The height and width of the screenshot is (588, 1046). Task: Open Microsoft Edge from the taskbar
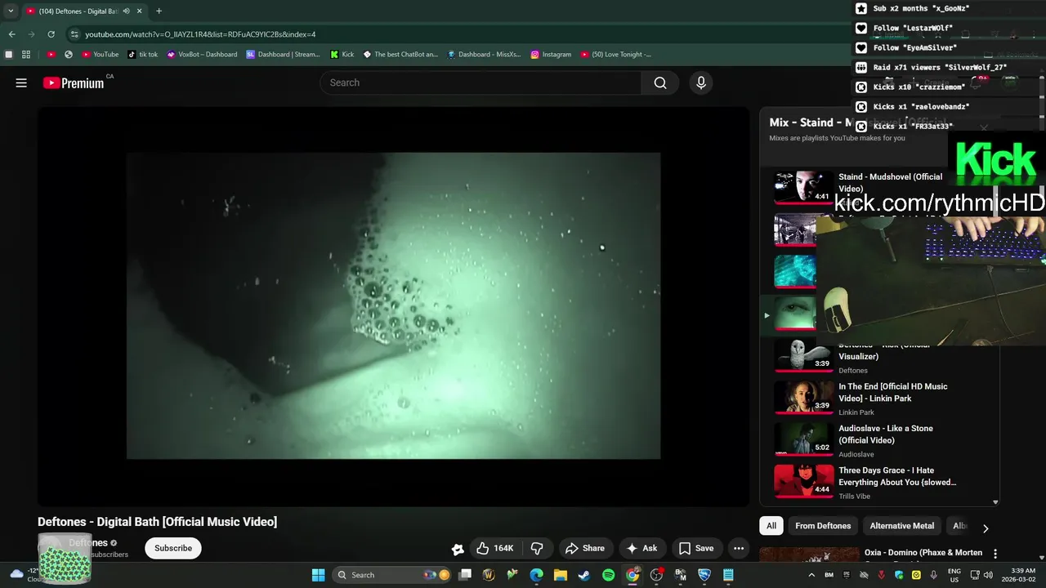click(536, 575)
